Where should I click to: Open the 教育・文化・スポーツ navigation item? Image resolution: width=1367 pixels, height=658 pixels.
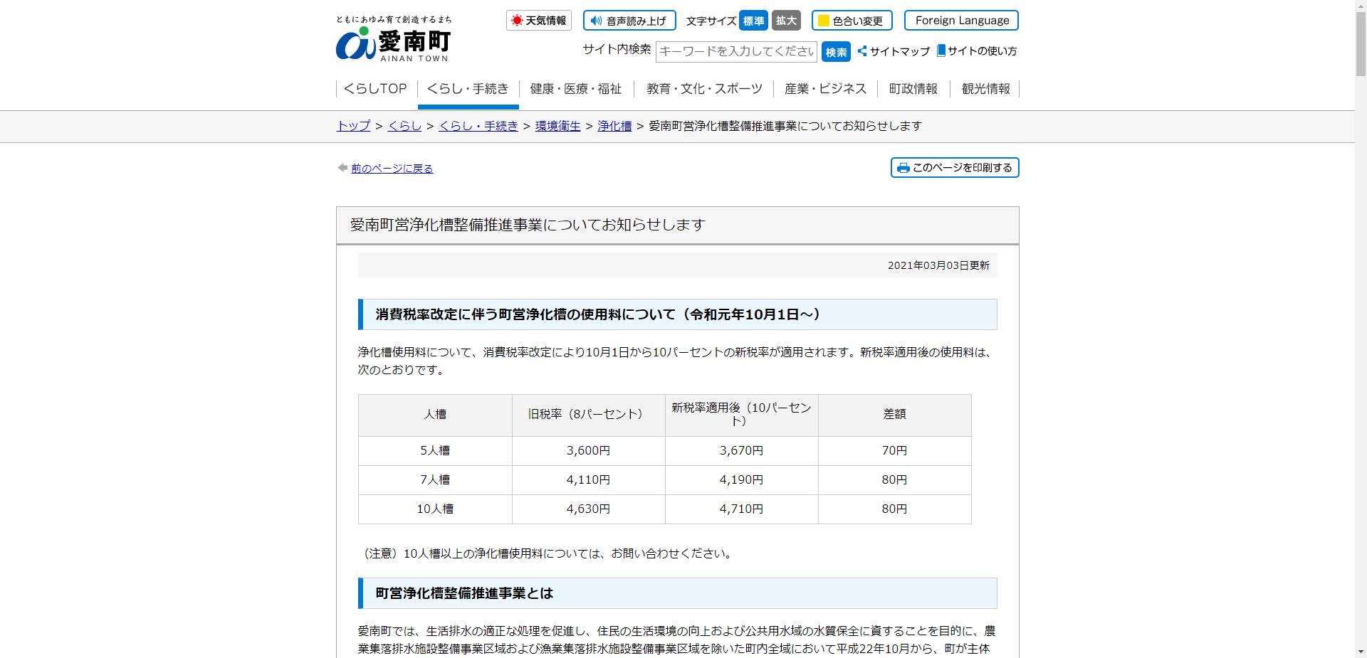coord(703,88)
